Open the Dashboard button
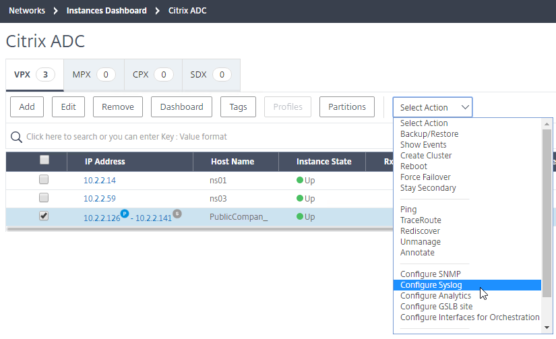 [x=181, y=106]
